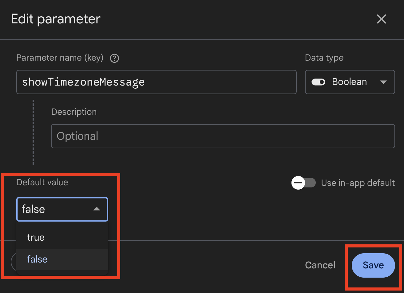Click the Parameter name (key) label

pyautogui.click(x=60, y=58)
